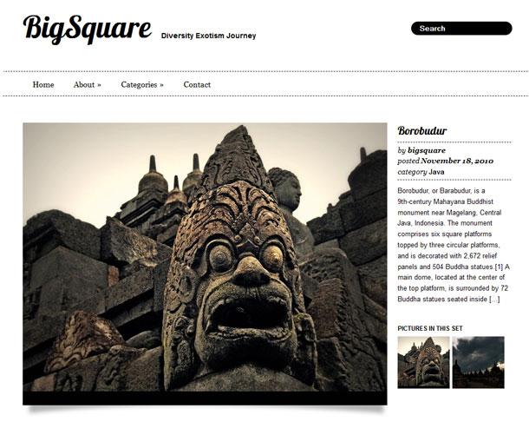The image size is (529, 435).
Task: Open the Contact page link
Action: point(197,84)
